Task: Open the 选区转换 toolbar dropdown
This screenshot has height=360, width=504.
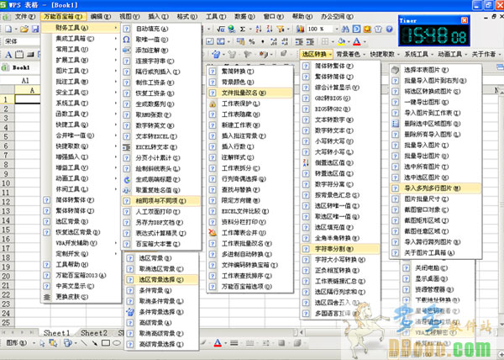Action: click(317, 55)
